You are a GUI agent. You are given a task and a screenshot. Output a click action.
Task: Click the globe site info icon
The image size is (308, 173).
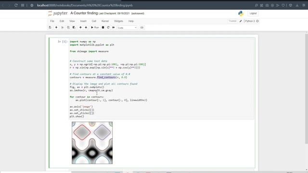[32, 5]
